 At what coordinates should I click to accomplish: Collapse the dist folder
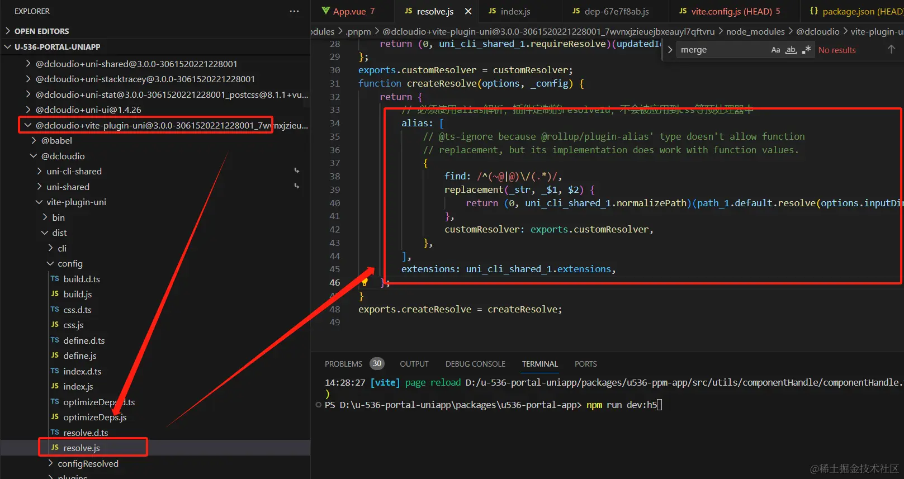pos(45,233)
